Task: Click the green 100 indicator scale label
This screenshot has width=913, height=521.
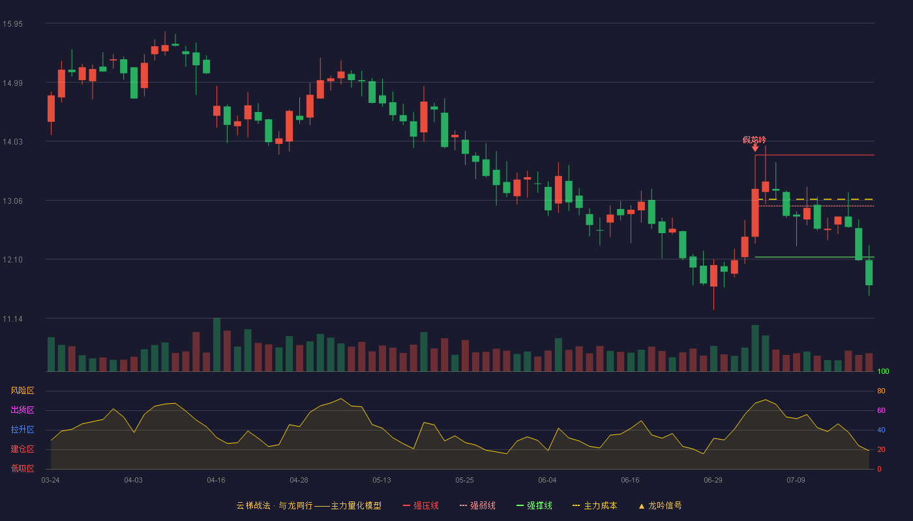Action: point(883,371)
